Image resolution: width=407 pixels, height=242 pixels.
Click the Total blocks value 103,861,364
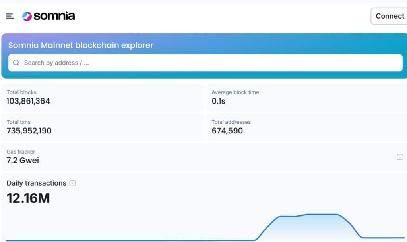[28, 101]
